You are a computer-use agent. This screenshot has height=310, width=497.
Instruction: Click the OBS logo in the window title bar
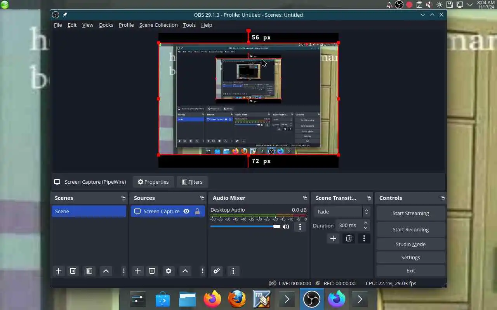(x=56, y=15)
